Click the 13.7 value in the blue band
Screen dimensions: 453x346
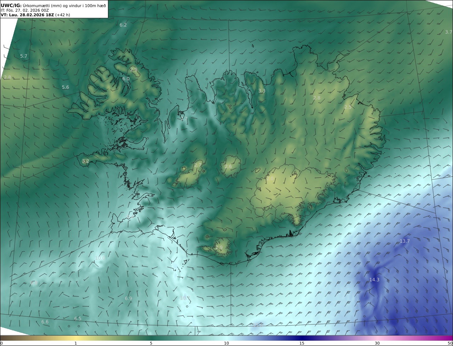click(405, 241)
